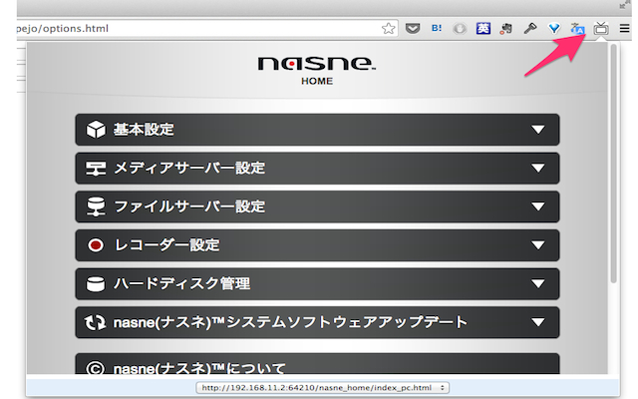Expand the レコーダー設定 dropdown arrow

[538, 245]
